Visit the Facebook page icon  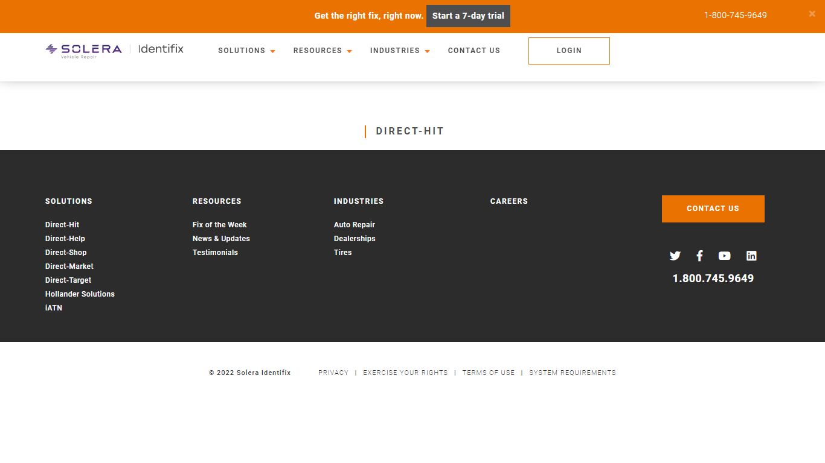[x=699, y=256]
